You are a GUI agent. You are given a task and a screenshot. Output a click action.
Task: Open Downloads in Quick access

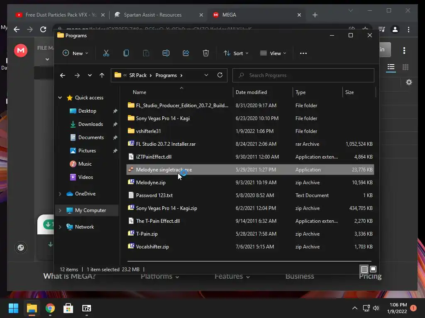coord(90,124)
